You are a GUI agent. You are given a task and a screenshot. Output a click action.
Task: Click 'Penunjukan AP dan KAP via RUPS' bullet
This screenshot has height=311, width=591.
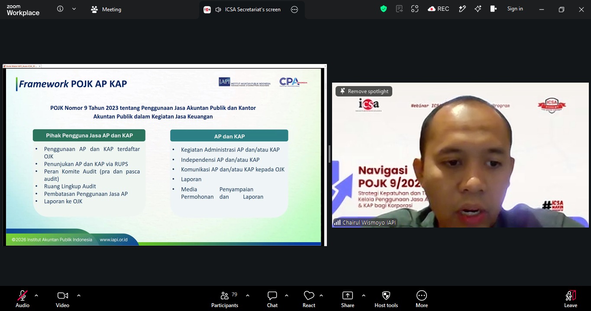86,164
